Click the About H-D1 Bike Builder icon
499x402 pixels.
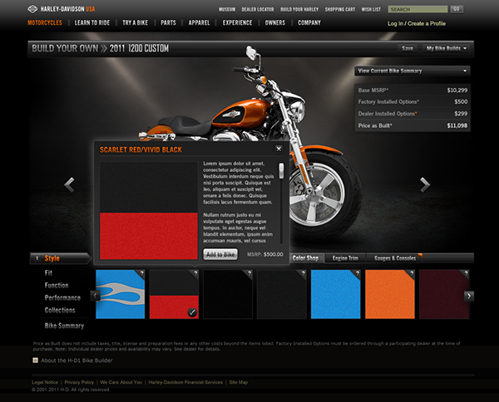(x=35, y=360)
